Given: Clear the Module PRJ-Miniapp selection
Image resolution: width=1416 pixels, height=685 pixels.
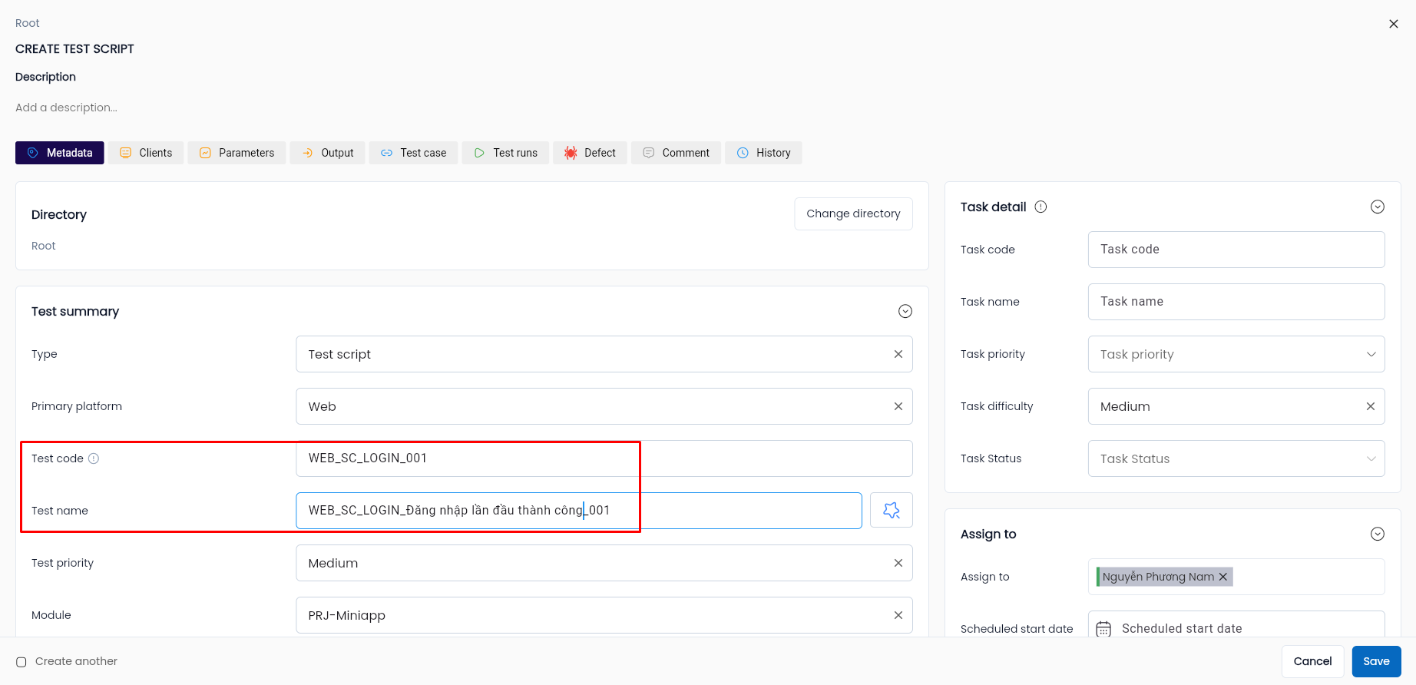Looking at the screenshot, I should coord(898,615).
